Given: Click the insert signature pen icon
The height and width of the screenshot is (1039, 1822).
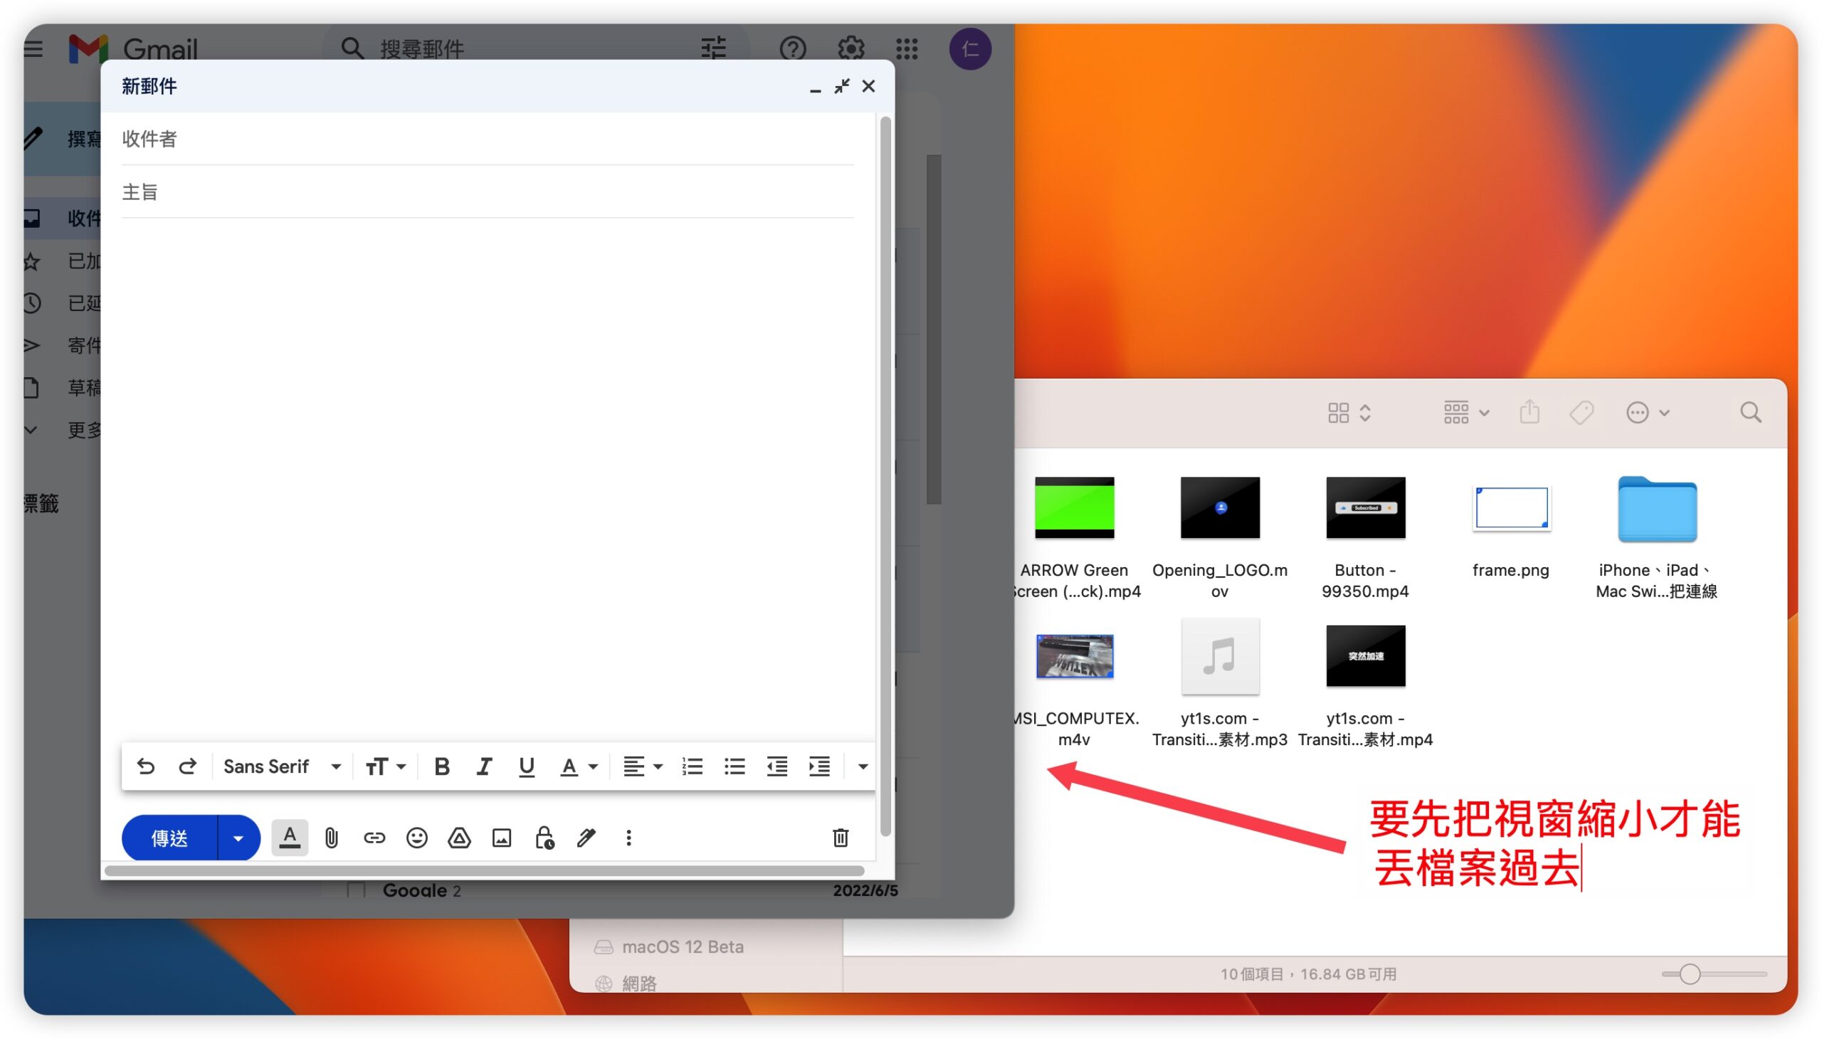Looking at the screenshot, I should click(586, 838).
